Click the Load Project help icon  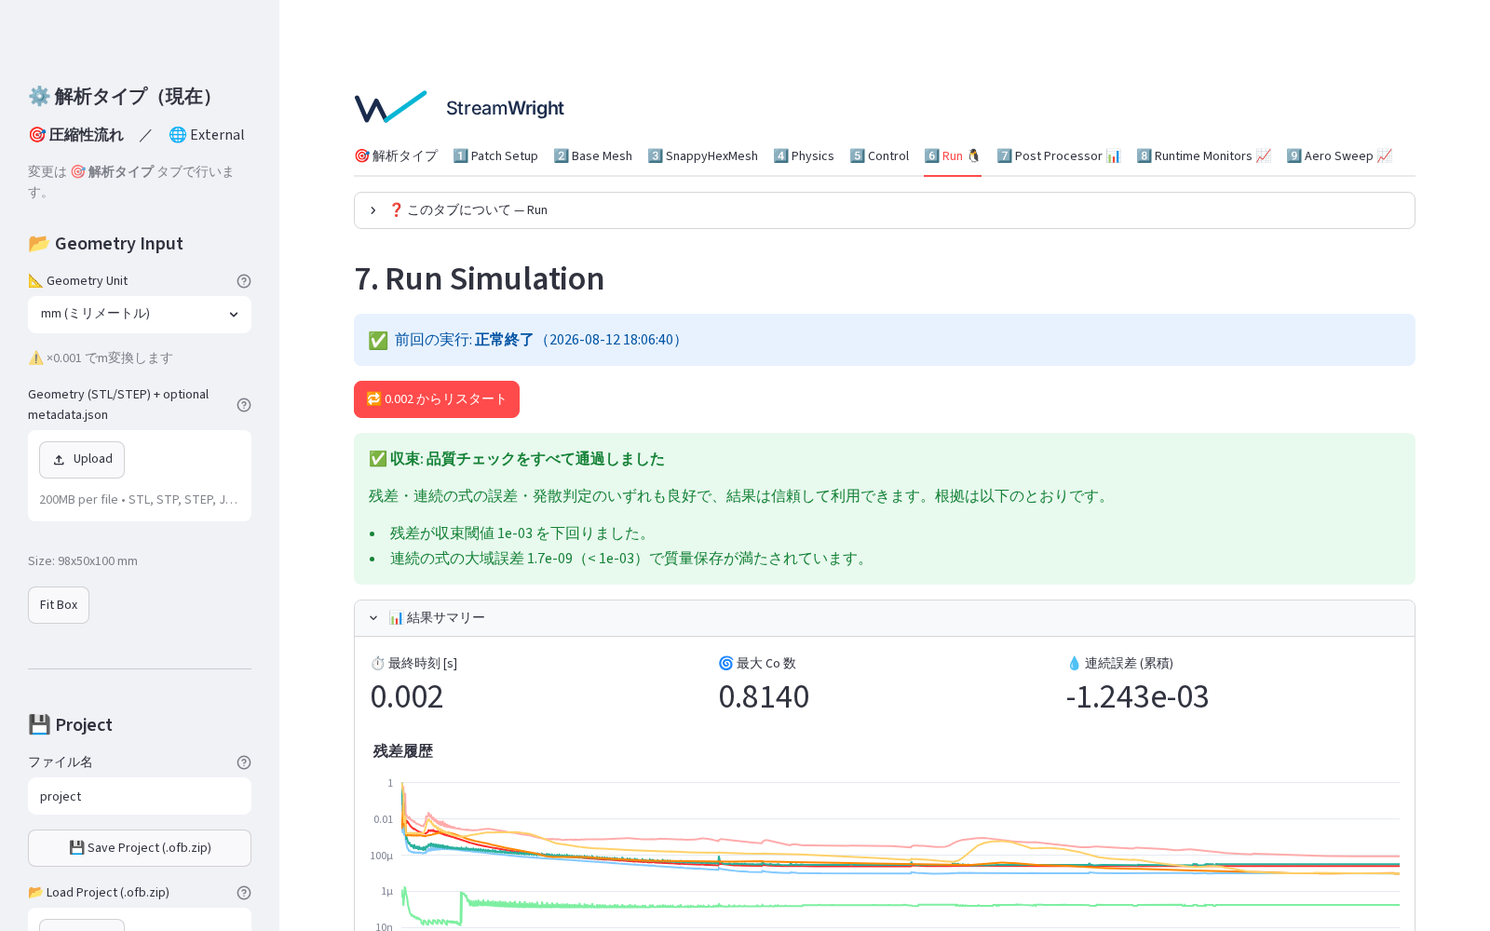click(x=244, y=893)
